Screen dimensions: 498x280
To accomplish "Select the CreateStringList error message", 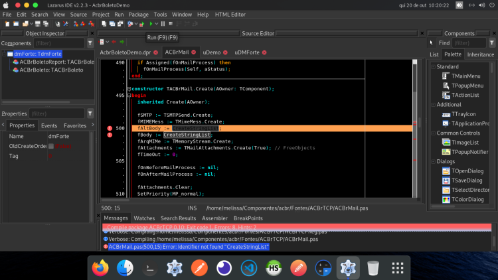I will point(189,247).
